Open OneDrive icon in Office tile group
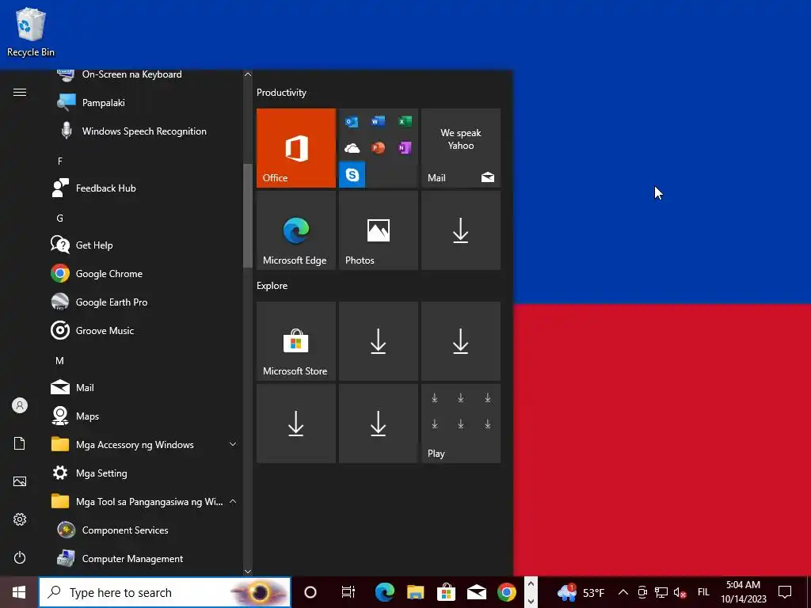Image resolution: width=811 pixels, height=608 pixels. click(x=352, y=148)
